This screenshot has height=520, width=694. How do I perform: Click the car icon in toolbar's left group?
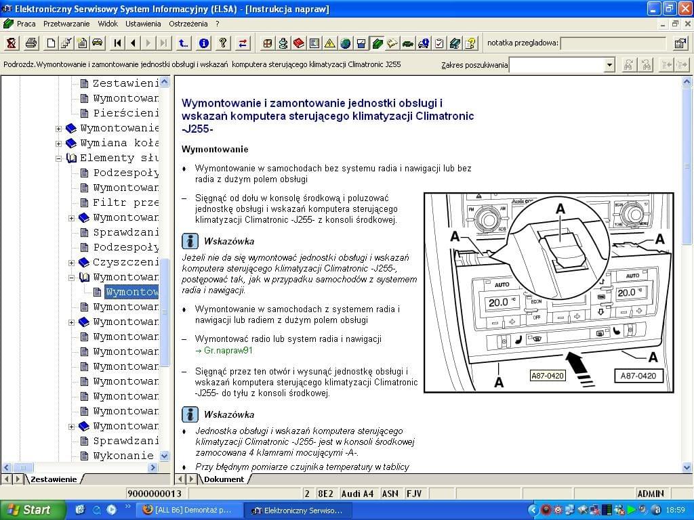[98, 43]
